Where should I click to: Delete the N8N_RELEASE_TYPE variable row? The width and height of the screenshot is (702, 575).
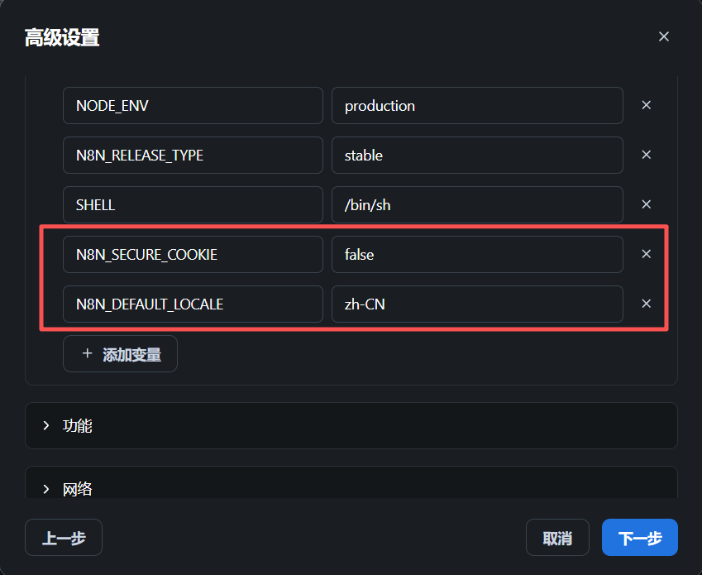point(646,155)
